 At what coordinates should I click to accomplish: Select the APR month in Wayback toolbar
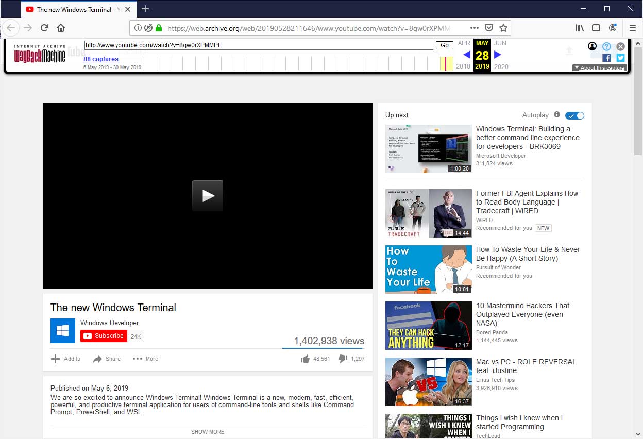point(464,43)
